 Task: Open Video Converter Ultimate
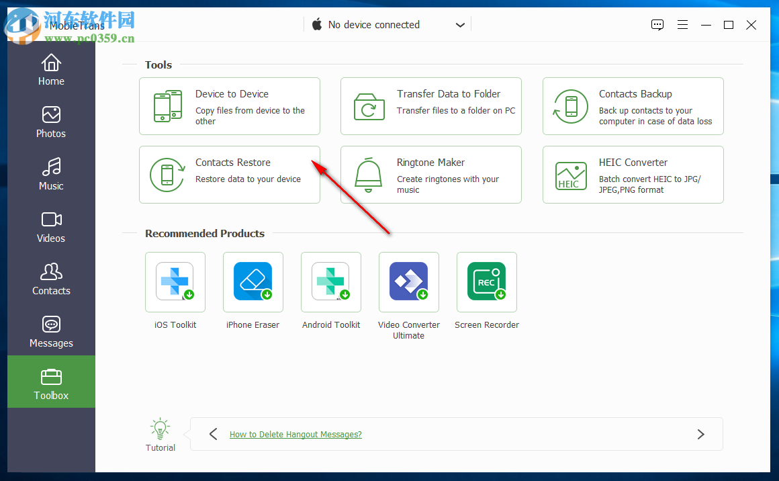(409, 282)
